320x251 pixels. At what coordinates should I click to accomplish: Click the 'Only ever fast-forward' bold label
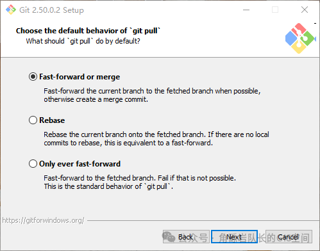(80, 164)
